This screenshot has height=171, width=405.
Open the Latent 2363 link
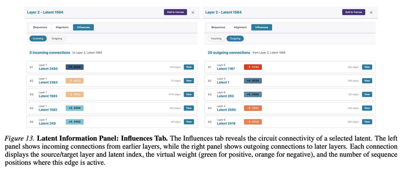point(48,83)
